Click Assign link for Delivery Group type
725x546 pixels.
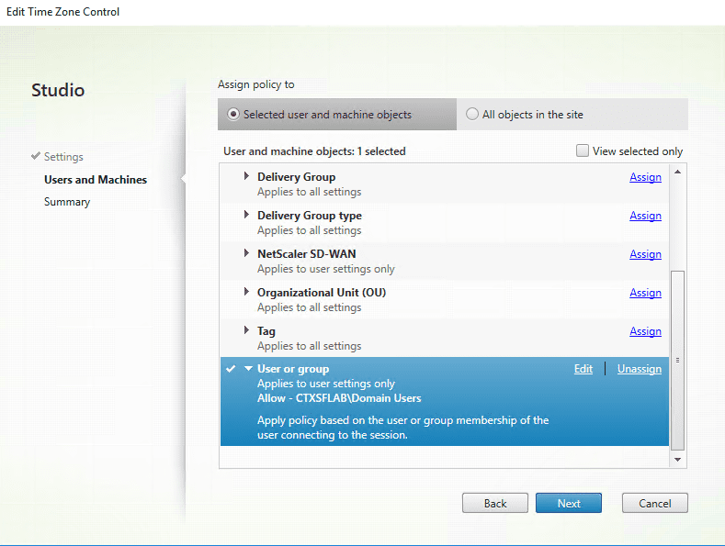pos(645,216)
